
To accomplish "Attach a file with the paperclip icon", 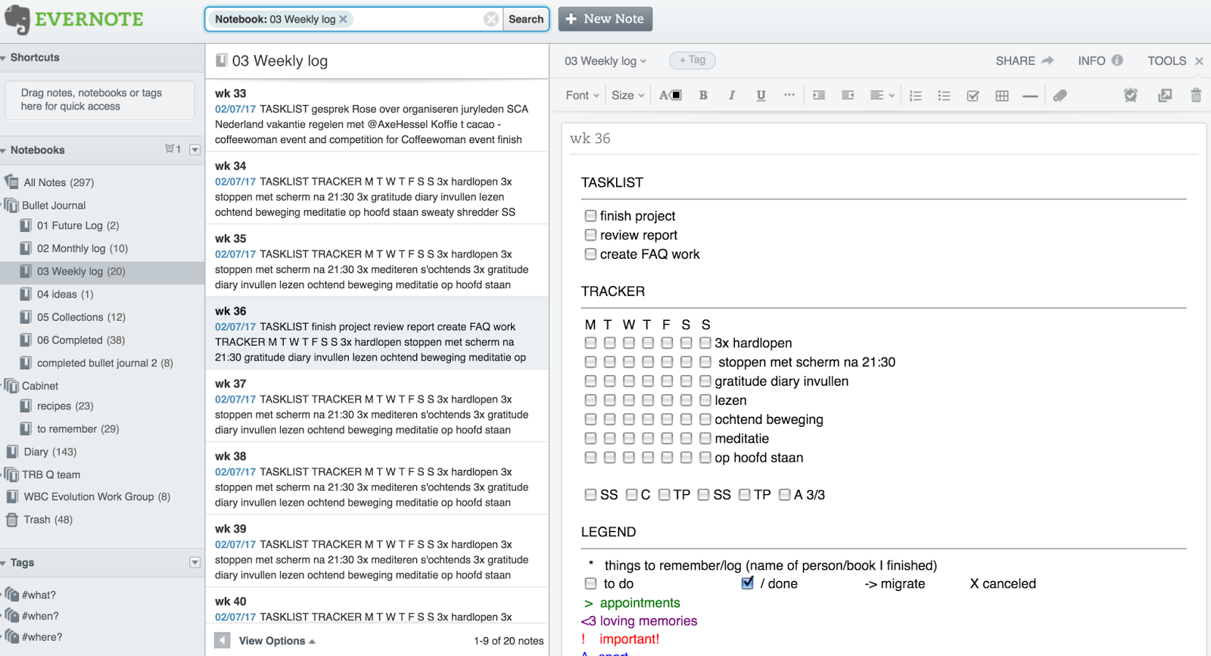I will (x=1060, y=95).
